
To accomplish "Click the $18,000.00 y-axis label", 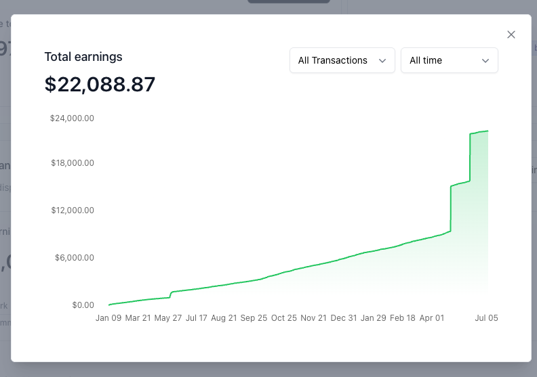I will point(73,163).
